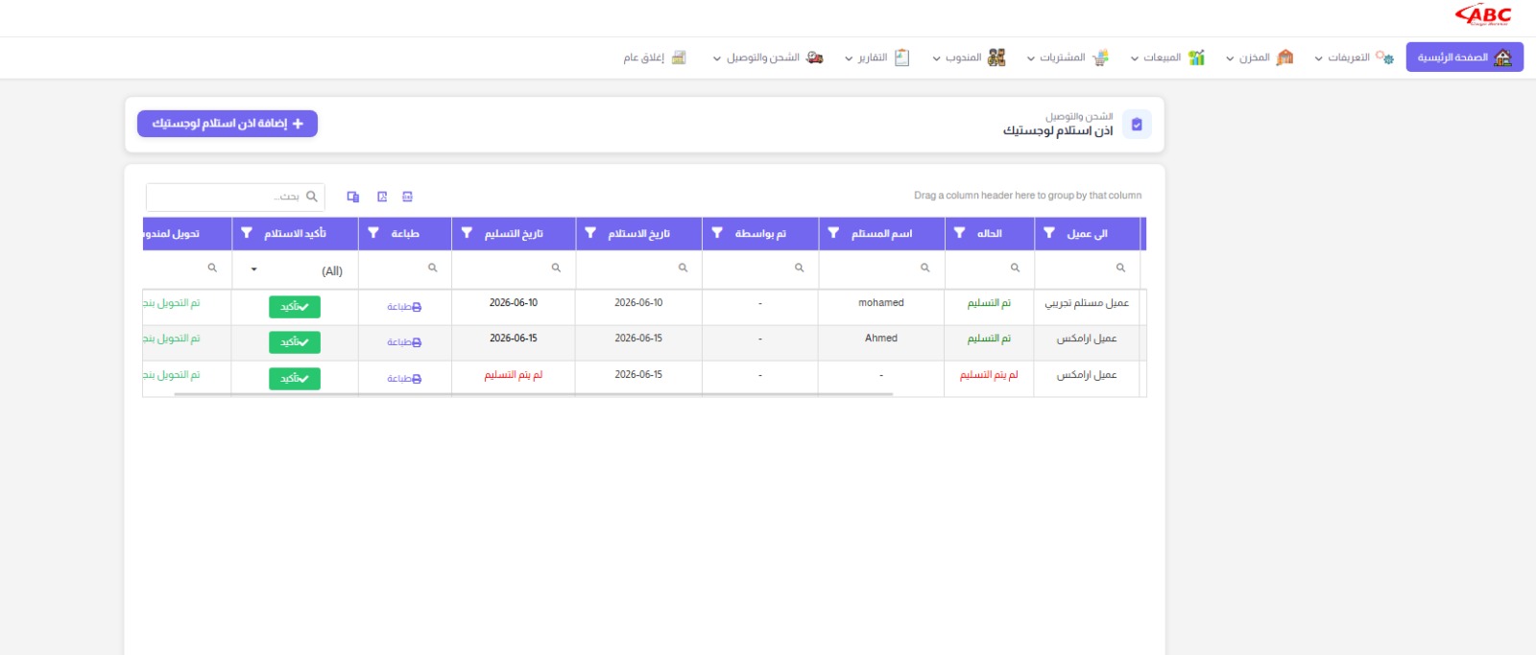Click إضافة اذن استلام لوجستيك button

pyautogui.click(x=228, y=124)
